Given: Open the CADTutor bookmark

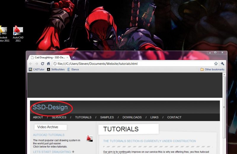Looking at the screenshot, I should point(36,69).
